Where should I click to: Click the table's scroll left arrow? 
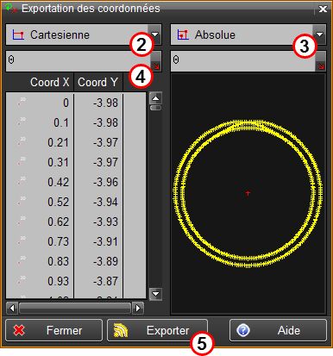tap(12, 308)
